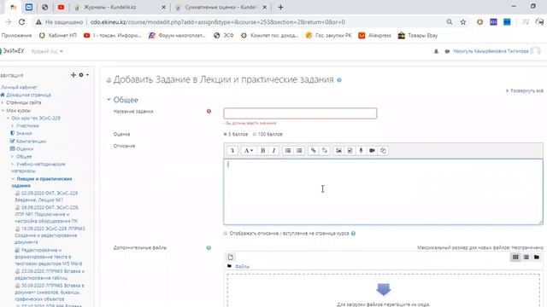547x307 pixels.
Task: Open browser zoom magnifier icon
Action: point(450,22)
